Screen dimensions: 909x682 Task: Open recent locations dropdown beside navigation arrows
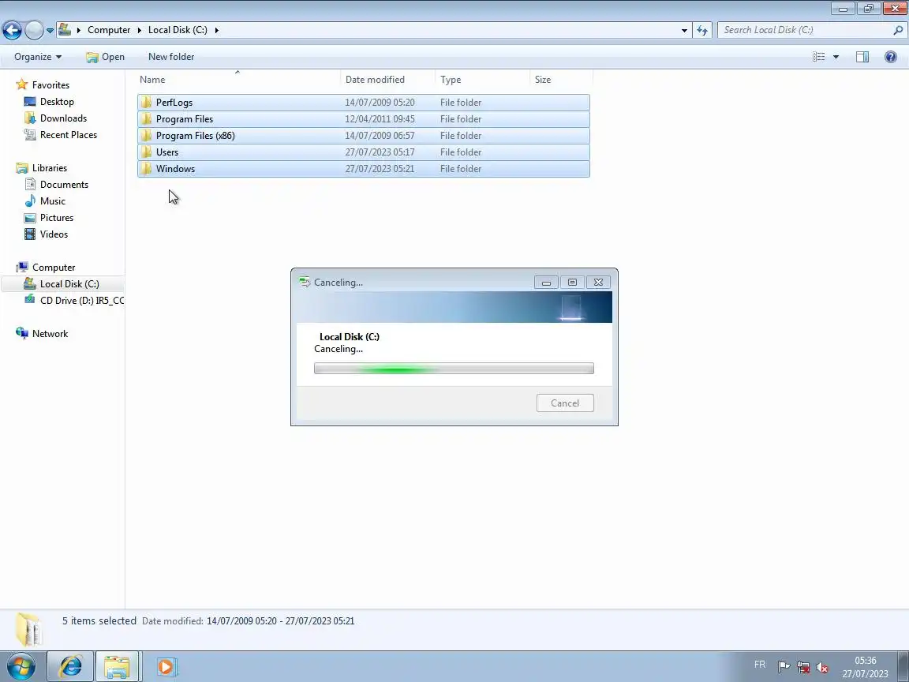(50, 30)
